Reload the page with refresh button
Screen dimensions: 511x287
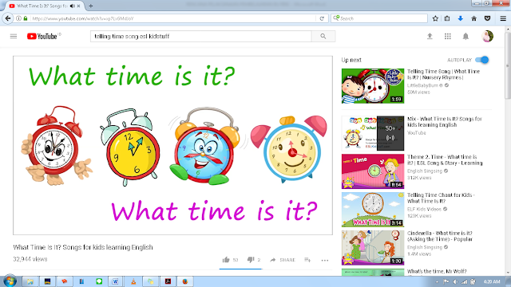click(322, 18)
